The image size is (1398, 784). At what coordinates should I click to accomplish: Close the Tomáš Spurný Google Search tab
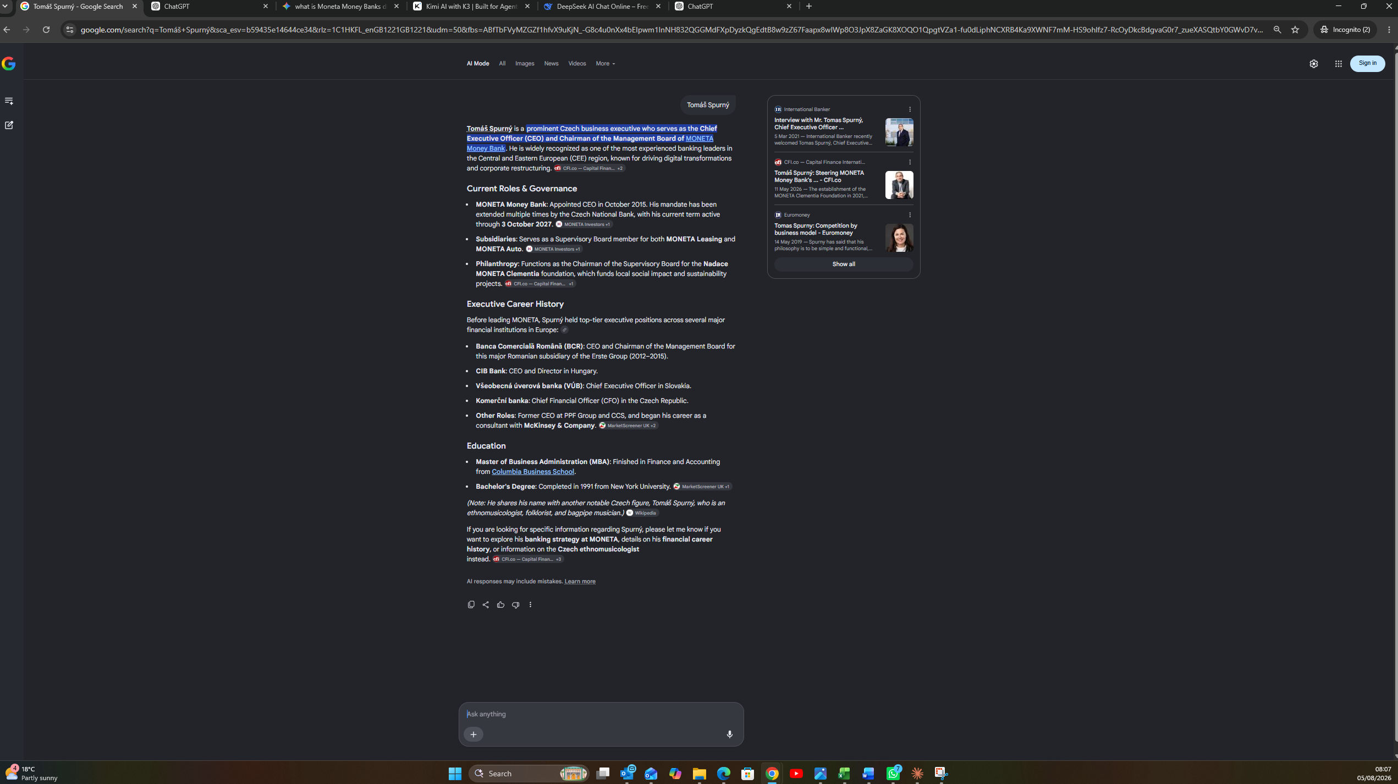tap(135, 7)
